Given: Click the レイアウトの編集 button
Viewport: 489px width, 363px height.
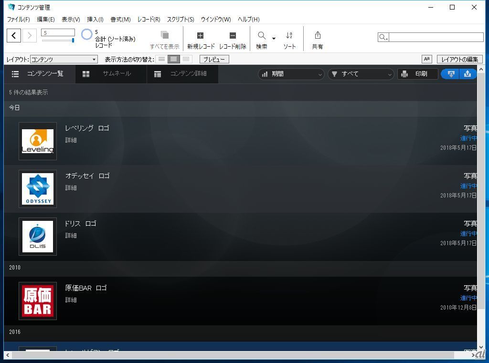Looking at the screenshot, I should pyautogui.click(x=459, y=59).
